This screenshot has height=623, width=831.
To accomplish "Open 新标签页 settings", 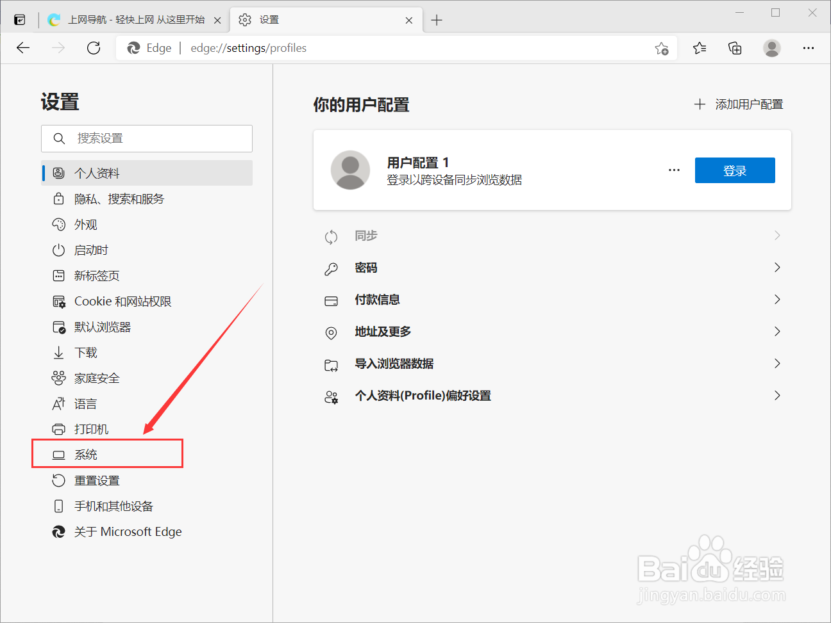I will (x=147, y=275).
